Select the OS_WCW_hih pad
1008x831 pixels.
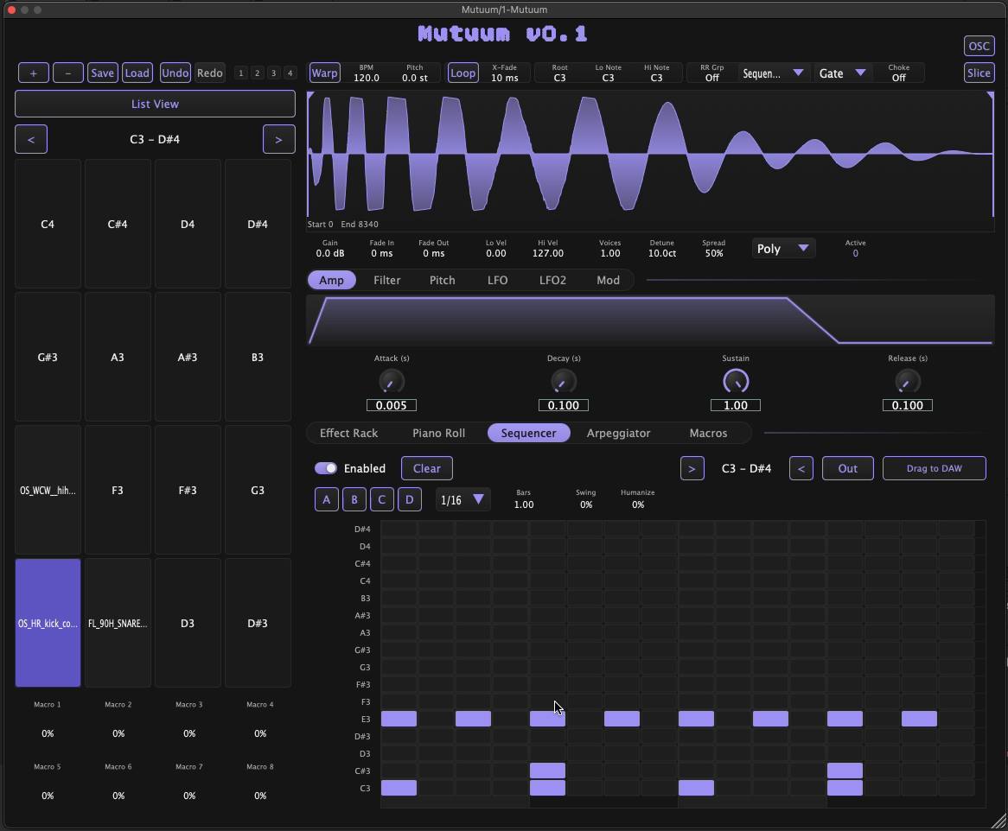click(48, 490)
